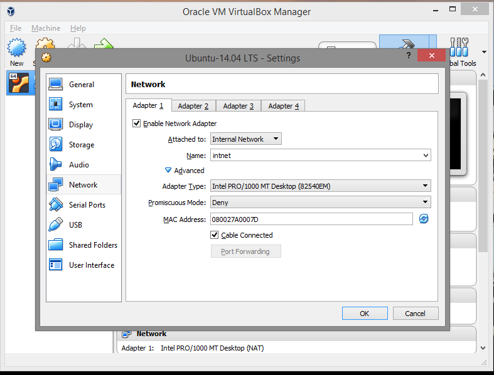Open the dropdown arrow beside Global Tools

point(484,52)
